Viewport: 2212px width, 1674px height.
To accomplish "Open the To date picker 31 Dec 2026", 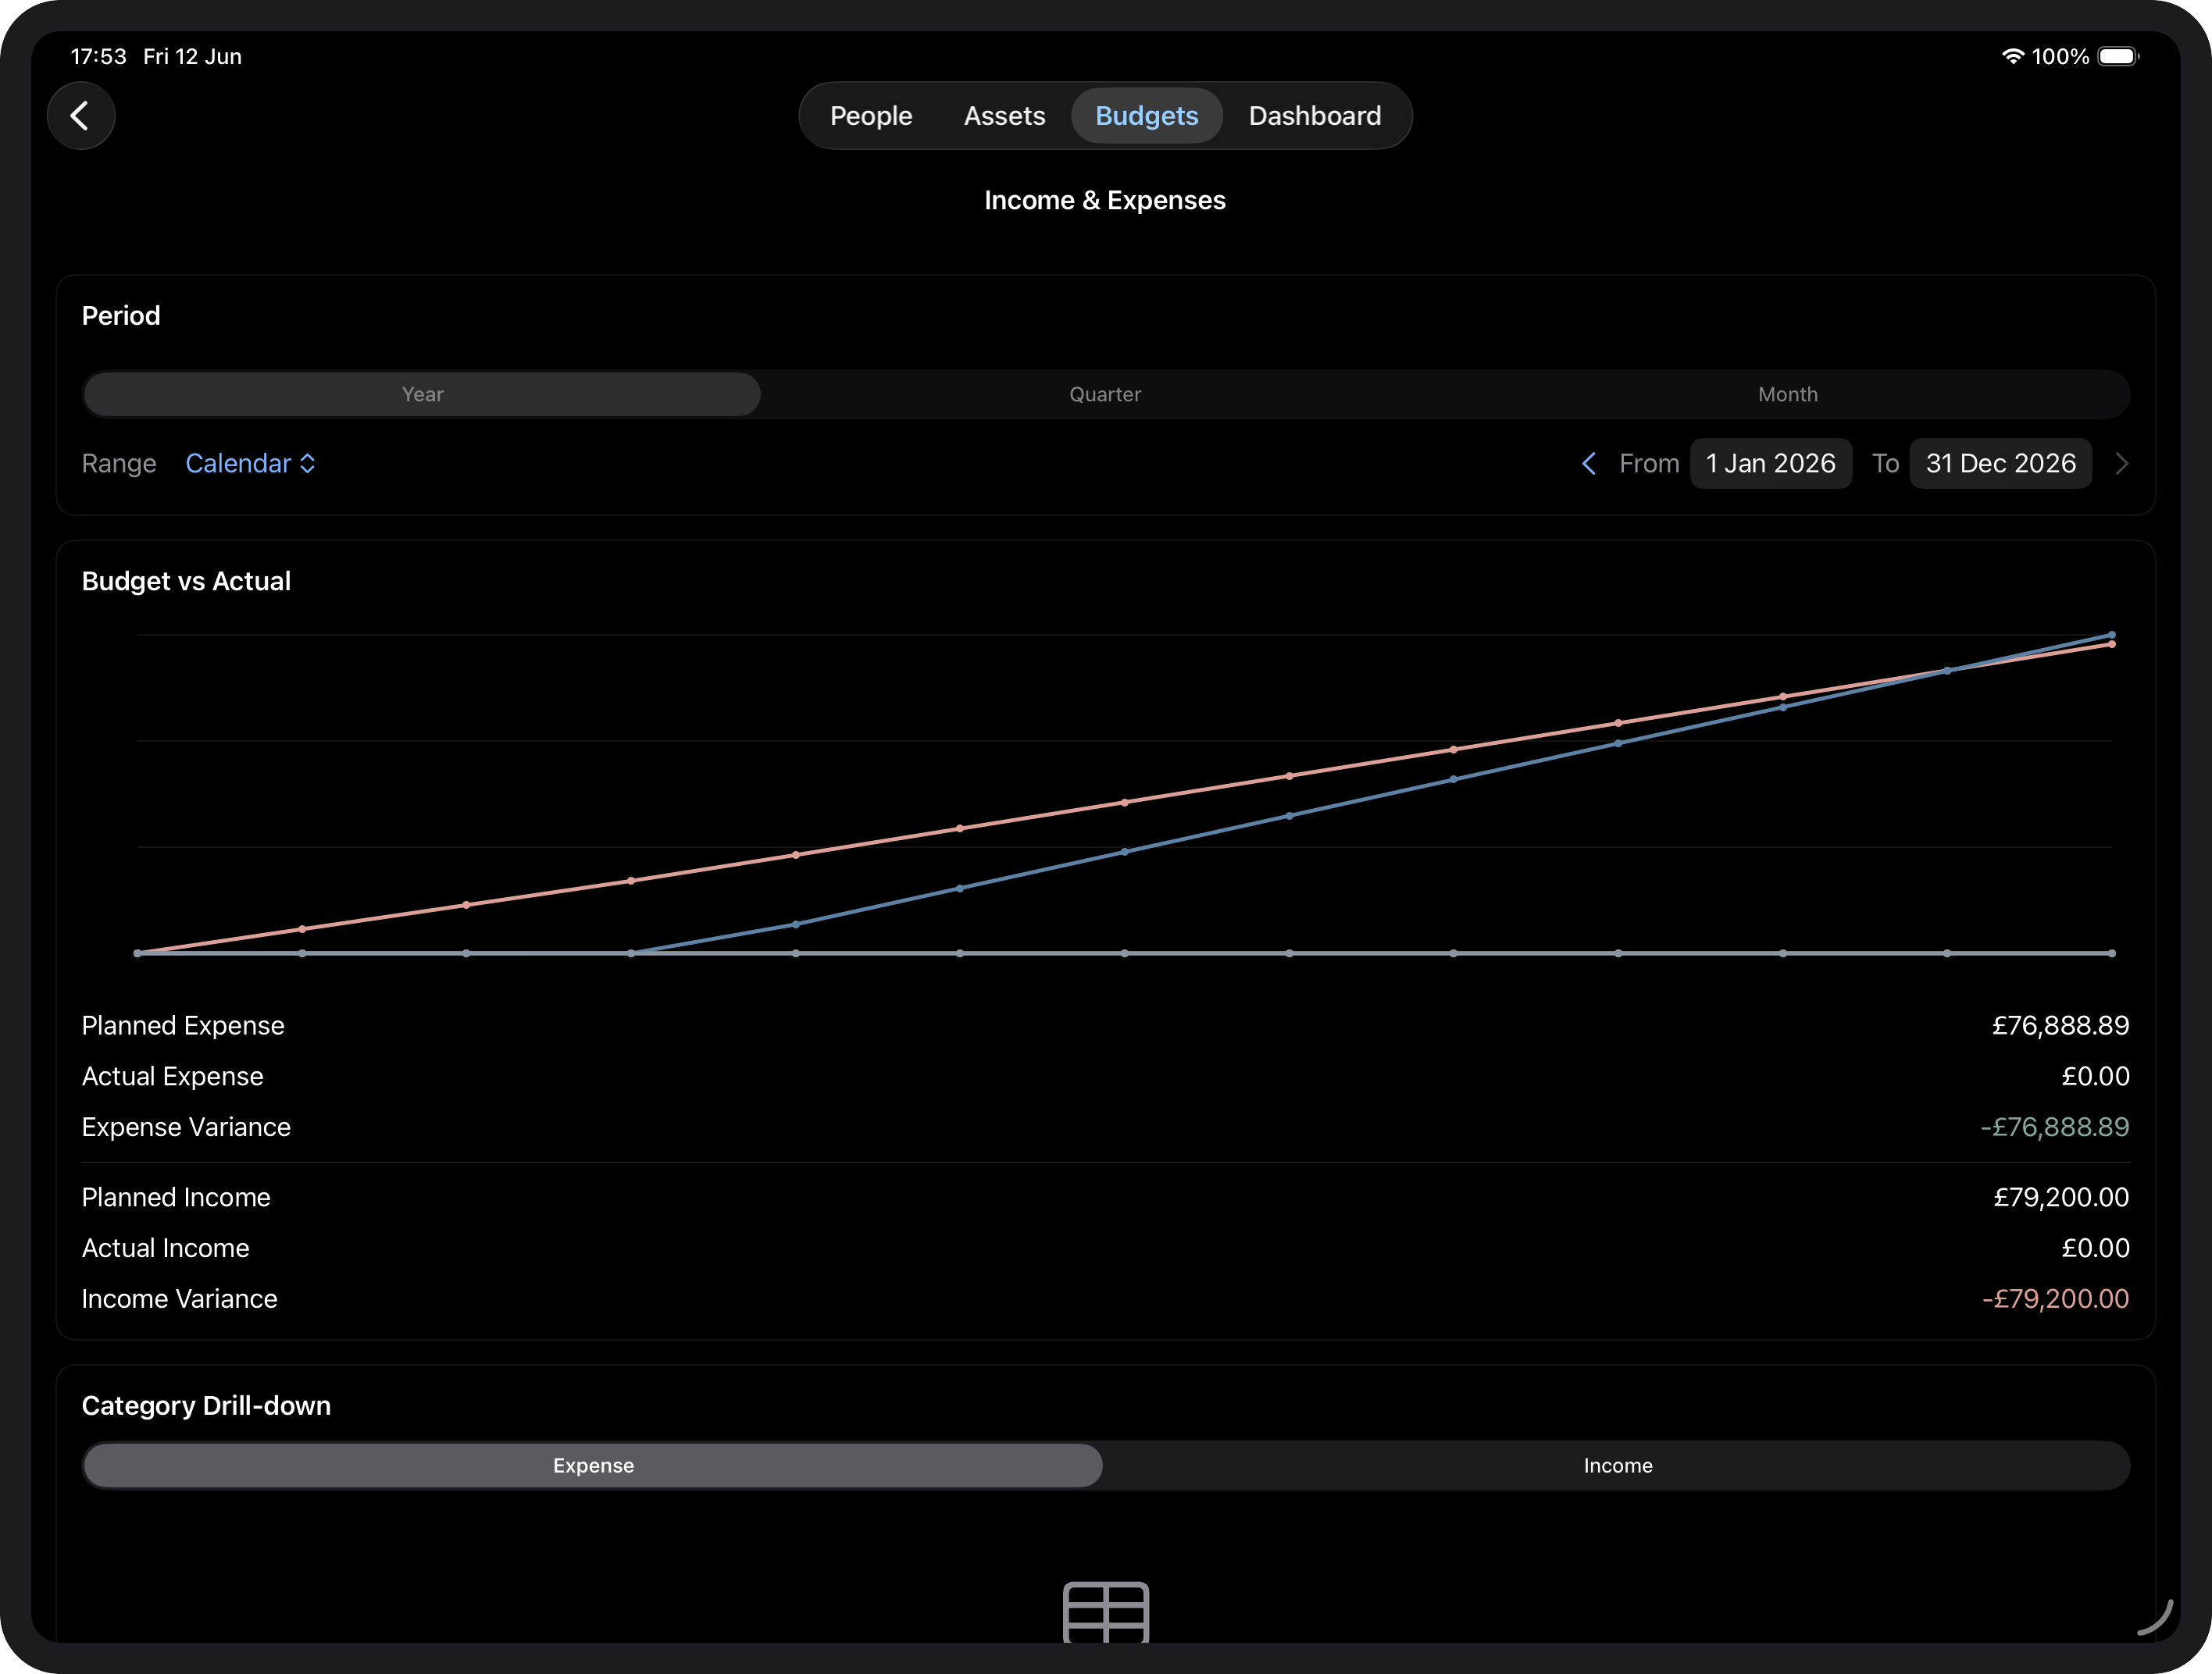I will [2000, 464].
